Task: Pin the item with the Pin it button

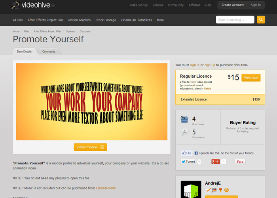Action: pyautogui.click(x=240, y=162)
